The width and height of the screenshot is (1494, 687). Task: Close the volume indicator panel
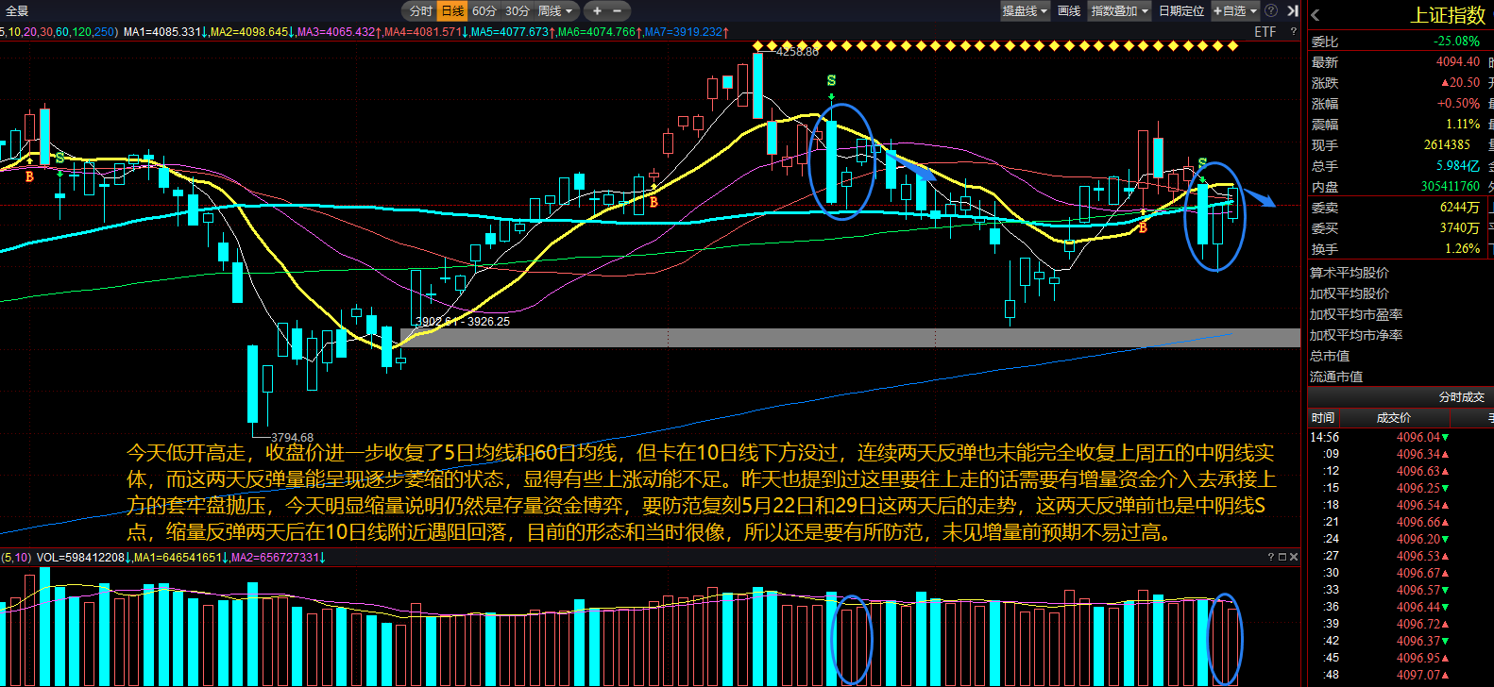click(x=1293, y=557)
